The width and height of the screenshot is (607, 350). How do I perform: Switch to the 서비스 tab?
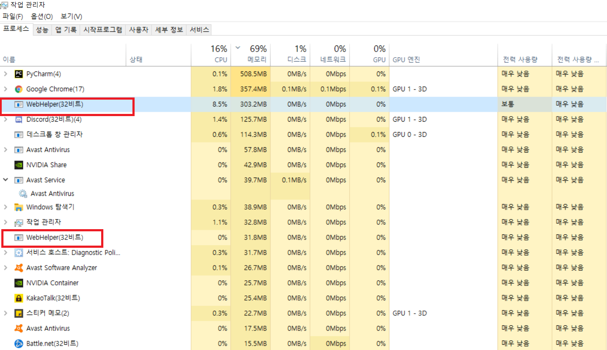199,30
